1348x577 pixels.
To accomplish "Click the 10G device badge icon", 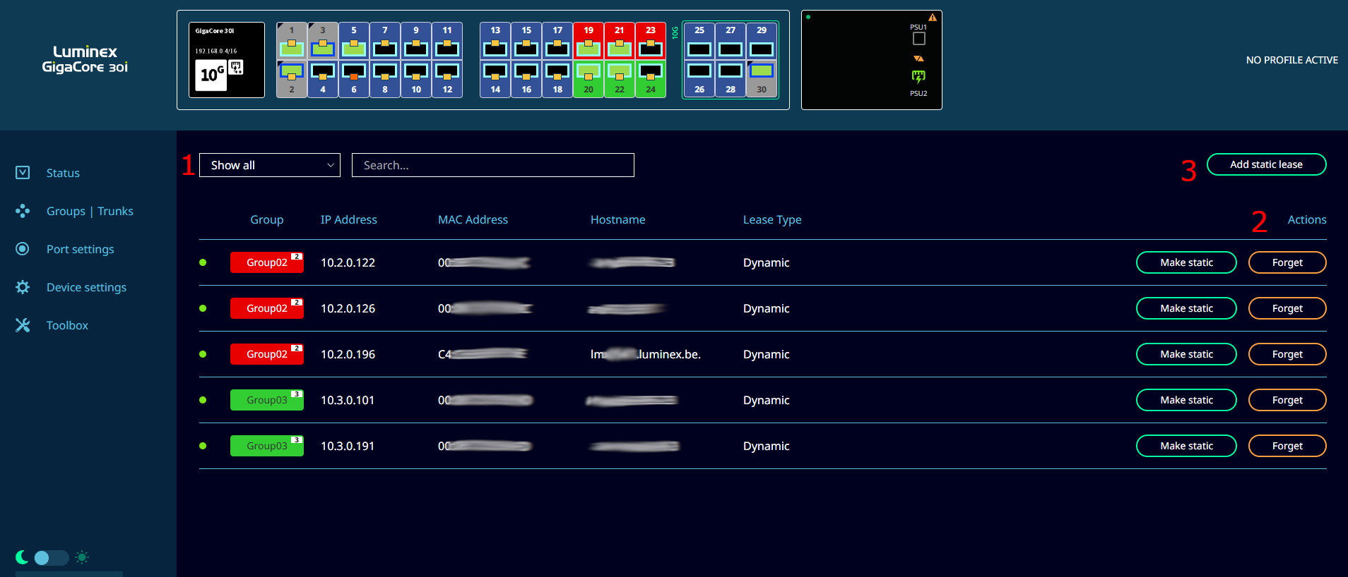I will pyautogui.click(x=211, y=75).
